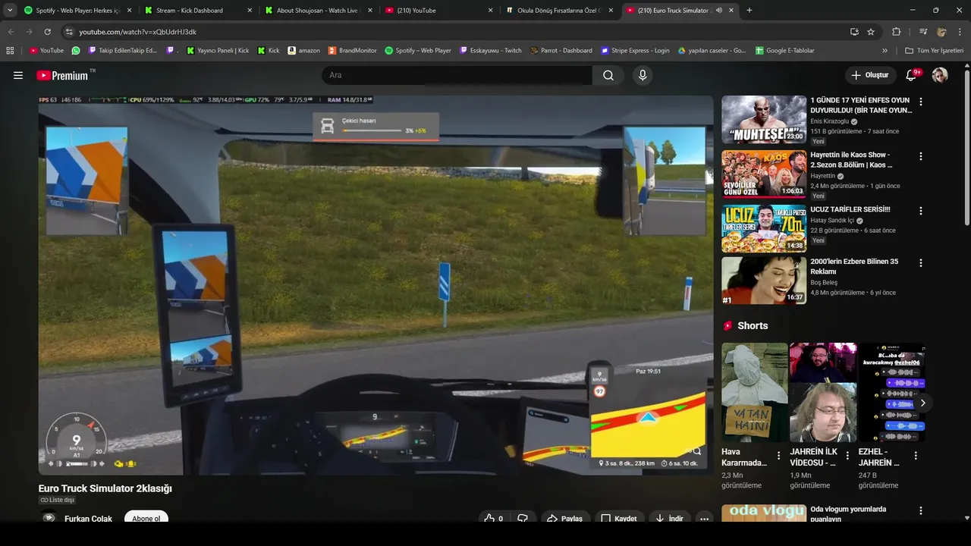Start voice search with the microphone icon

(643, 75)
